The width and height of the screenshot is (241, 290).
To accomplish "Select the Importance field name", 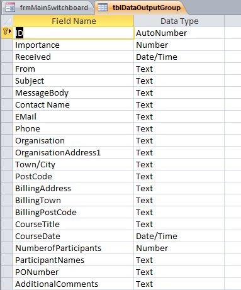I will coord(74,45).
